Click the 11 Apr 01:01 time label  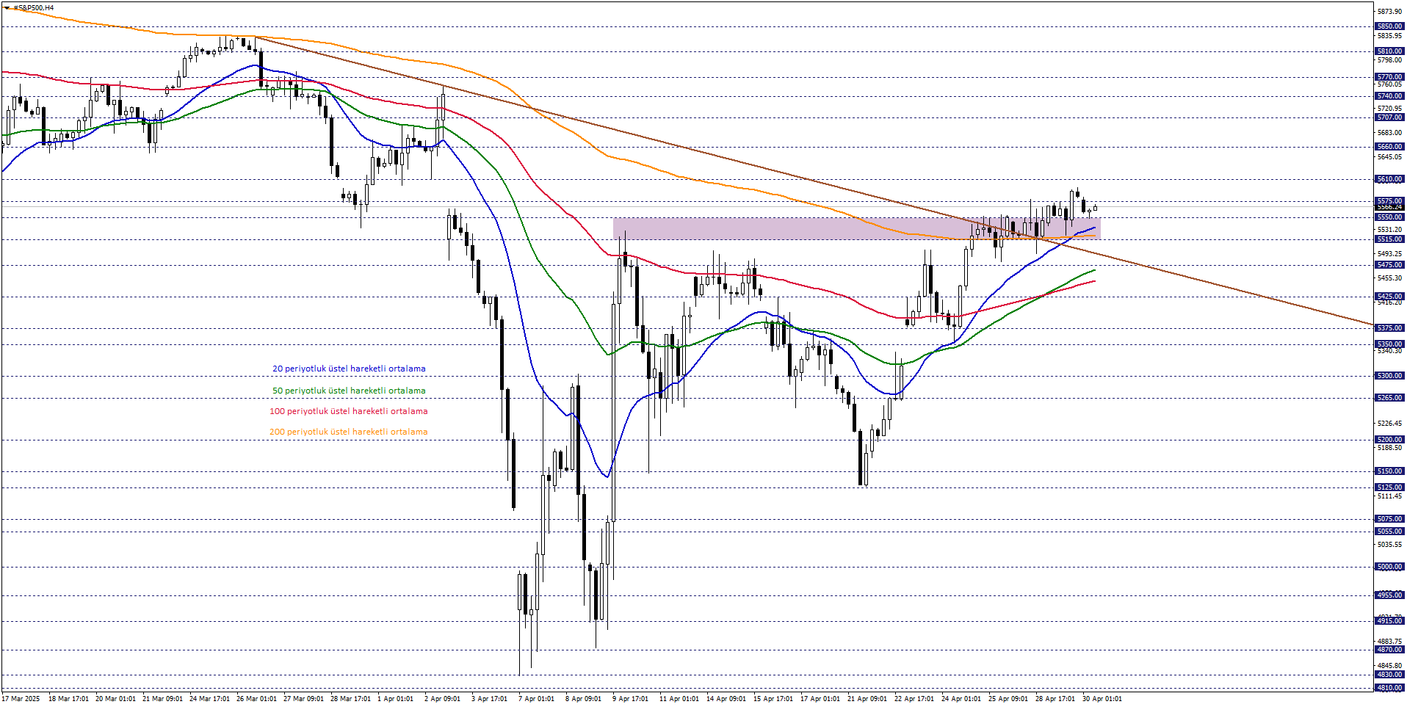click(679, 699)
